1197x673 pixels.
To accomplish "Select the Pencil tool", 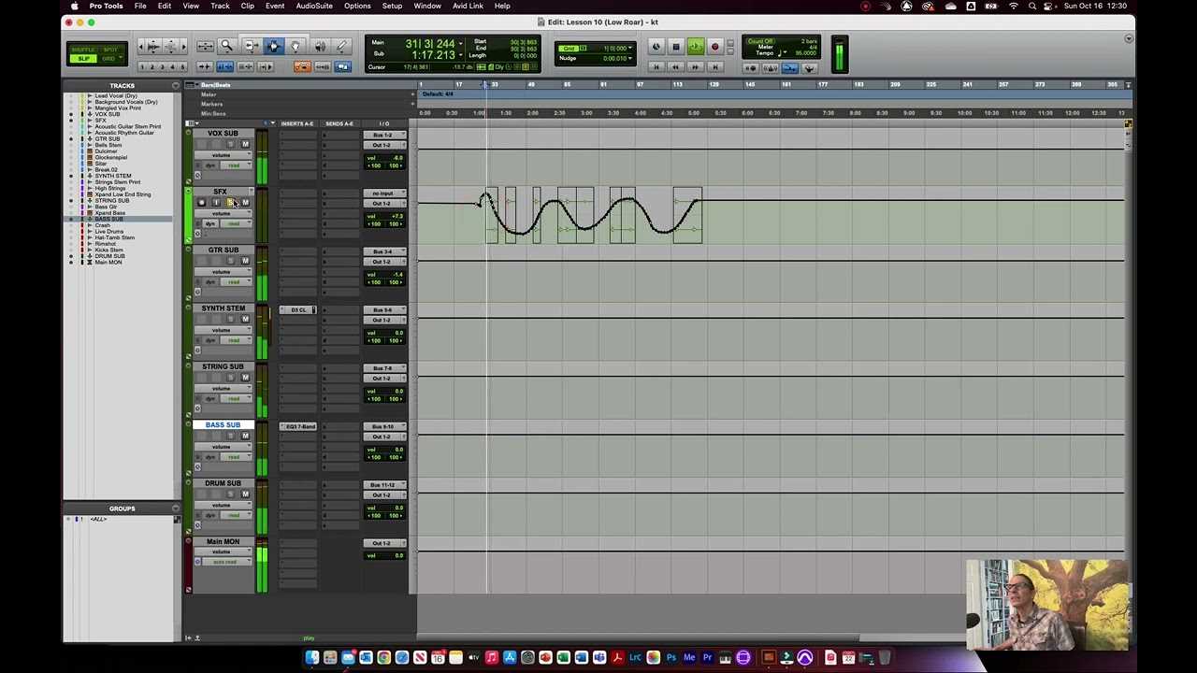I will 342,46.
